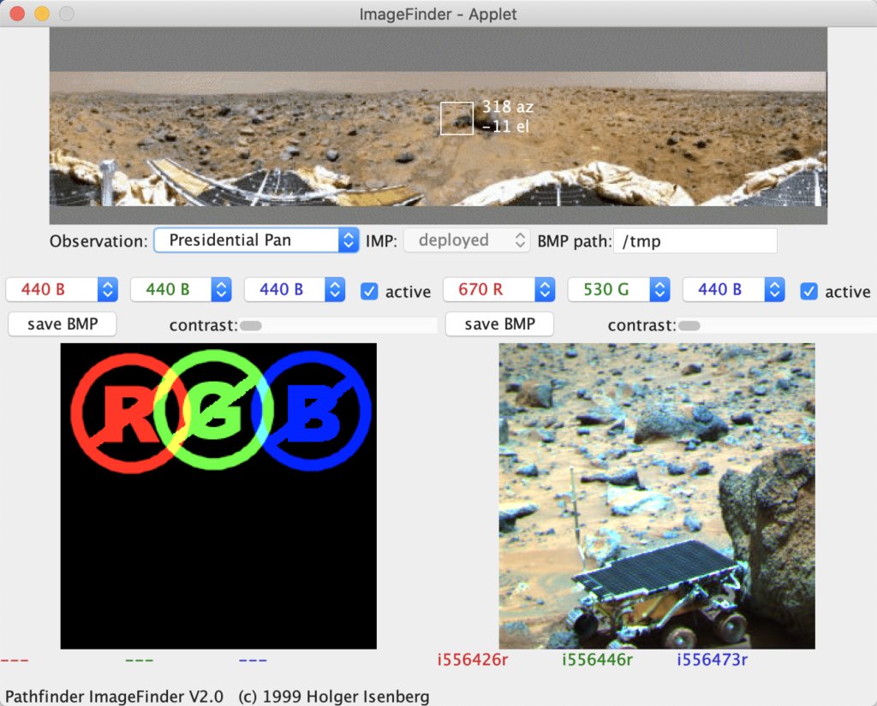Click the BMP path: label

(575, 241)
